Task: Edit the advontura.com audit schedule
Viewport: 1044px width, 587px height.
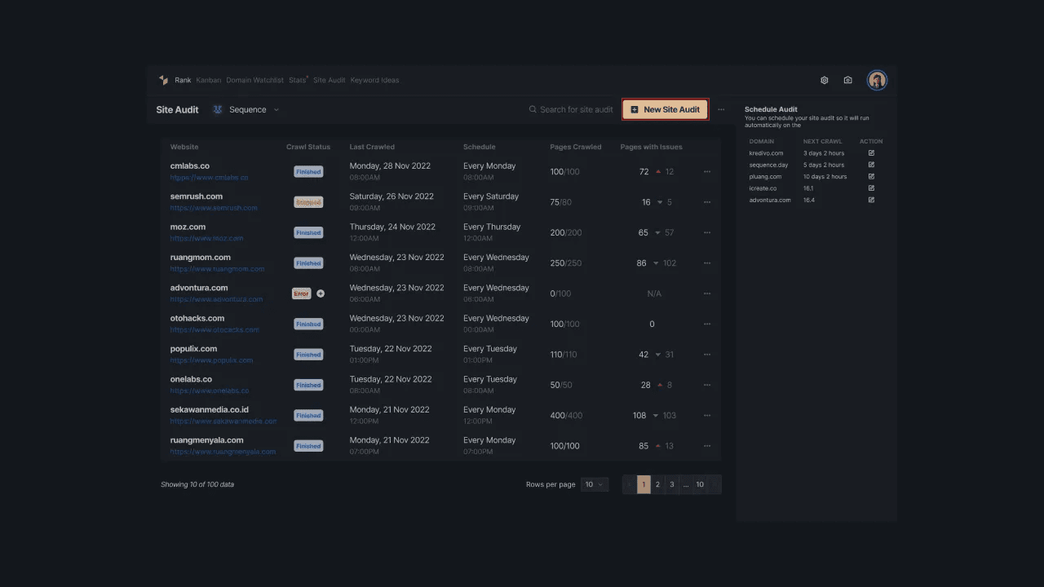Action: pyautogui.click(x=871, y=200)
